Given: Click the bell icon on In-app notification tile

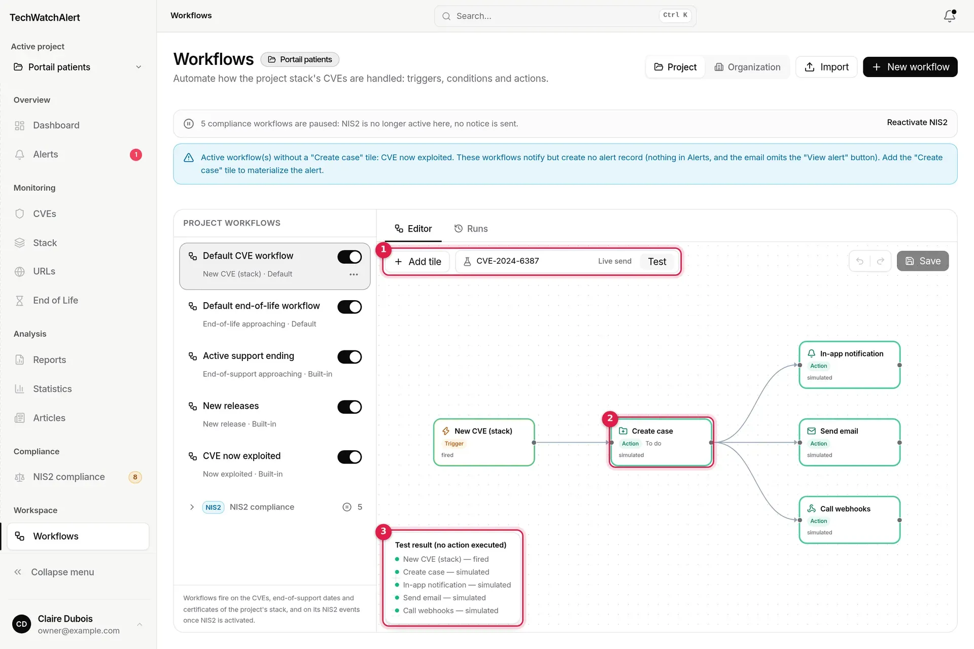Looking at the screenshot, I should (x=812, y=353).
